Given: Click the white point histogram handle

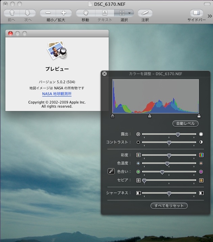Looking at the screenshot, I should (199, 116).
